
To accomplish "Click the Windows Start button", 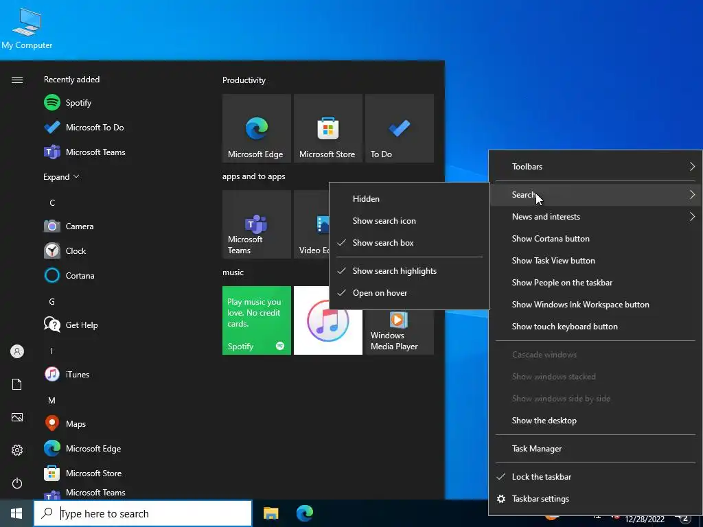I will point(16,513).
